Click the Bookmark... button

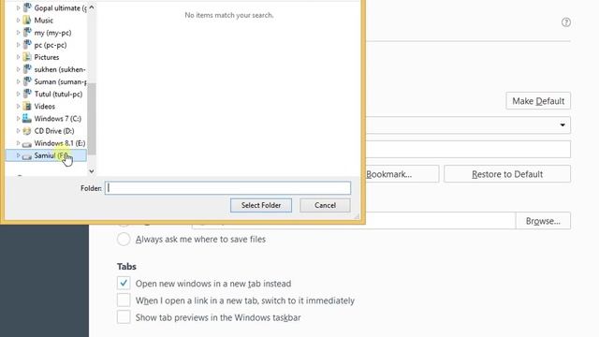click(x=402, y=174)
